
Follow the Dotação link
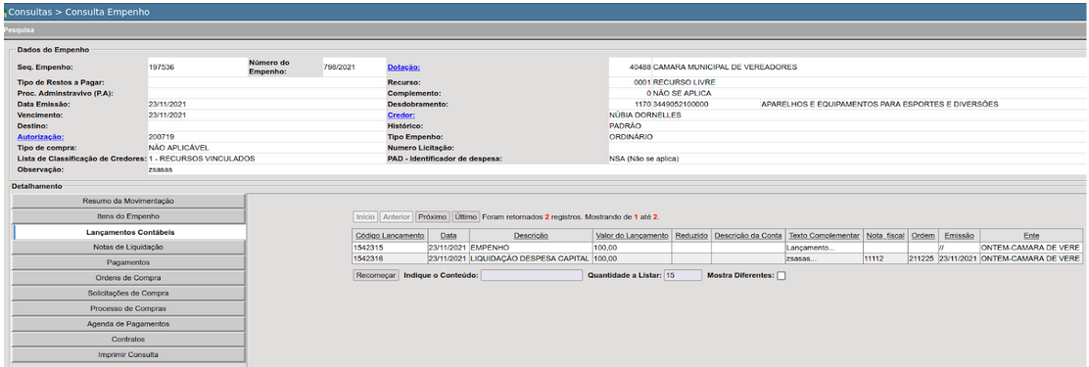click(x=403, y=68)
